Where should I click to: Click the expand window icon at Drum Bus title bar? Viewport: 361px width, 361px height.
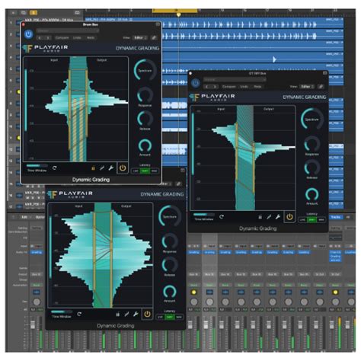click(x=158, y=24)
